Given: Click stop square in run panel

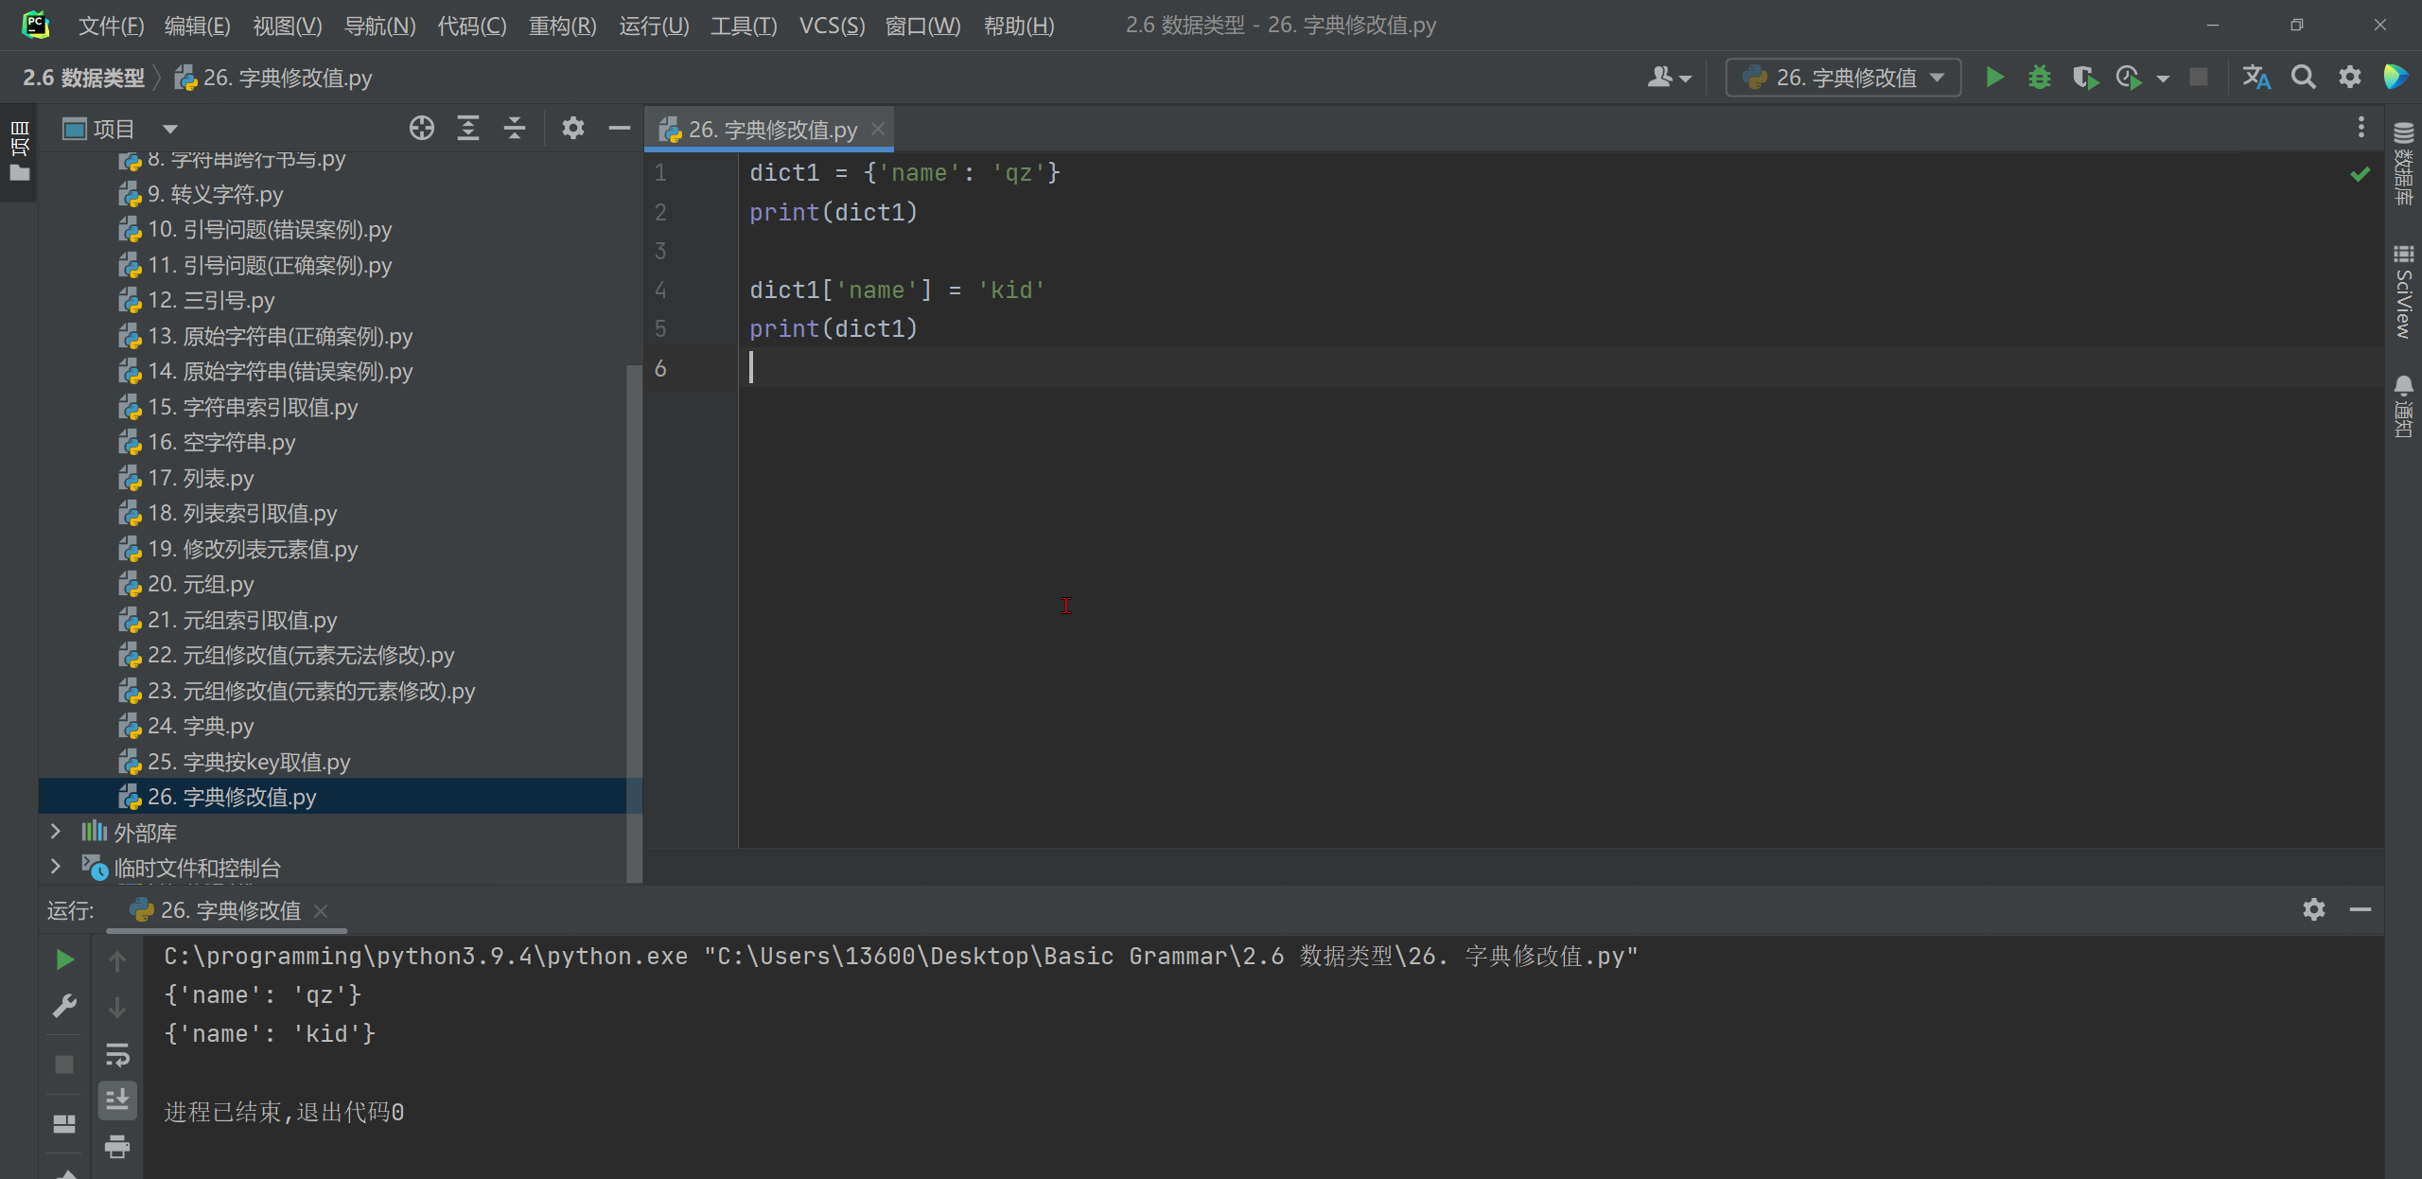Looking at the screenshot, I should [64, 1065].
